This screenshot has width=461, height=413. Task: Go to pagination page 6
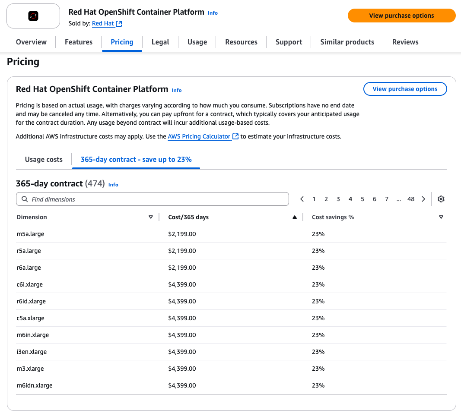[374, 199]
